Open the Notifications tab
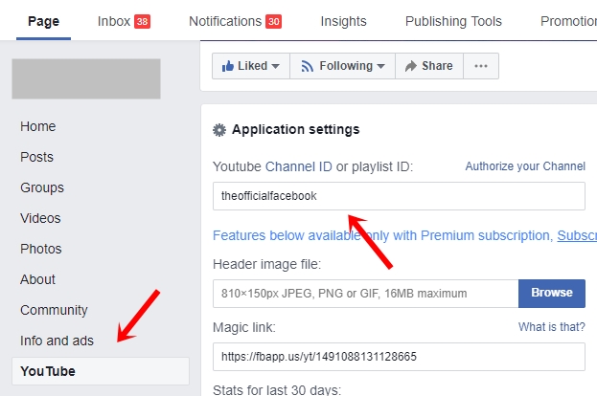This screenshot has width=597, height=396. click(x=225, y=21)
